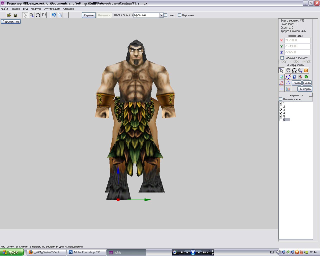Click the orange refresh arrows tool icon
The height and width of the screenshot is (256, 320).
(306, 70)
